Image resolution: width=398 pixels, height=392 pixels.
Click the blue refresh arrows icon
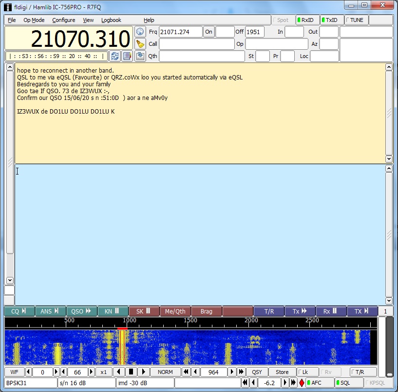click(115, 56)
